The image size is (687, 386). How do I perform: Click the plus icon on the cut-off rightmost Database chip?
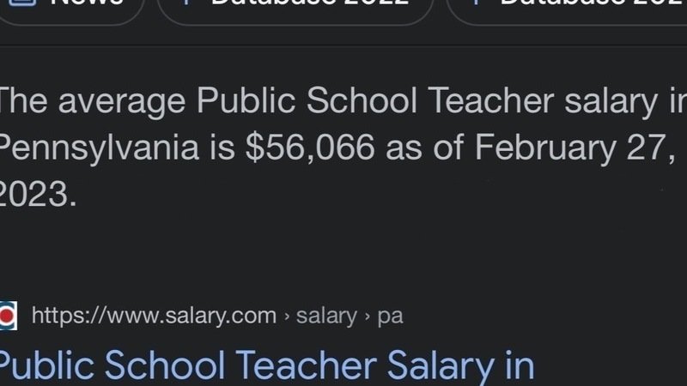pos(474,3)
